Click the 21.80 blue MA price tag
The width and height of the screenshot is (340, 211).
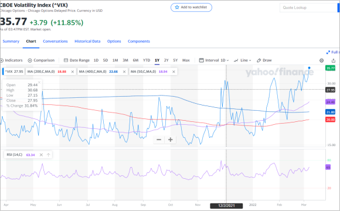point(330,112)
